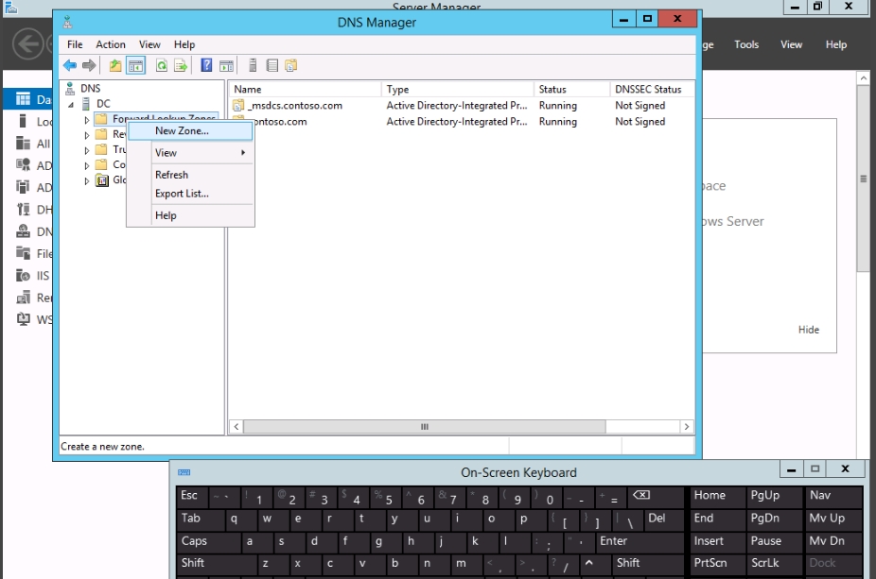Open the View submenu arrow in context menu

[x=243, y=153]
